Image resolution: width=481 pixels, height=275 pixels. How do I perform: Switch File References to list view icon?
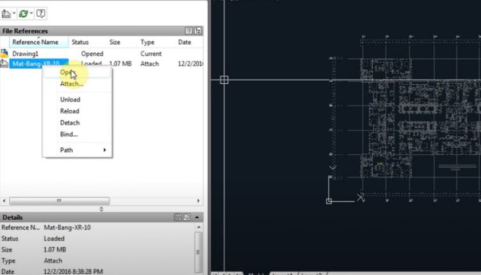(x=189, y=31)
